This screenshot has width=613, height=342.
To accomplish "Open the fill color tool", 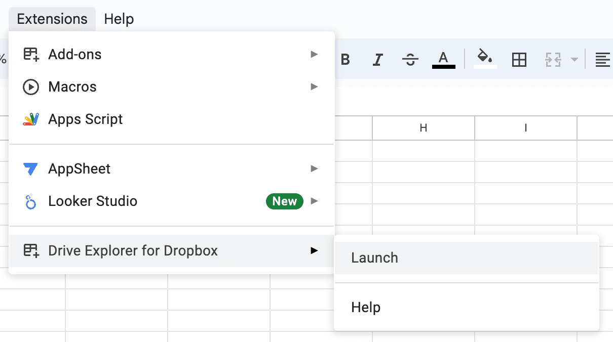I will tap(485, 59).
